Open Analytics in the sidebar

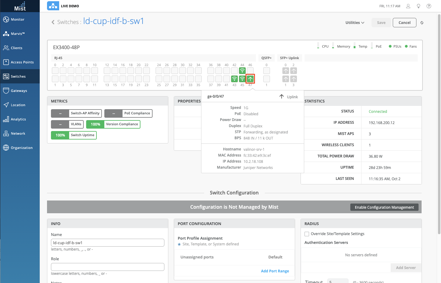point(20,119)
